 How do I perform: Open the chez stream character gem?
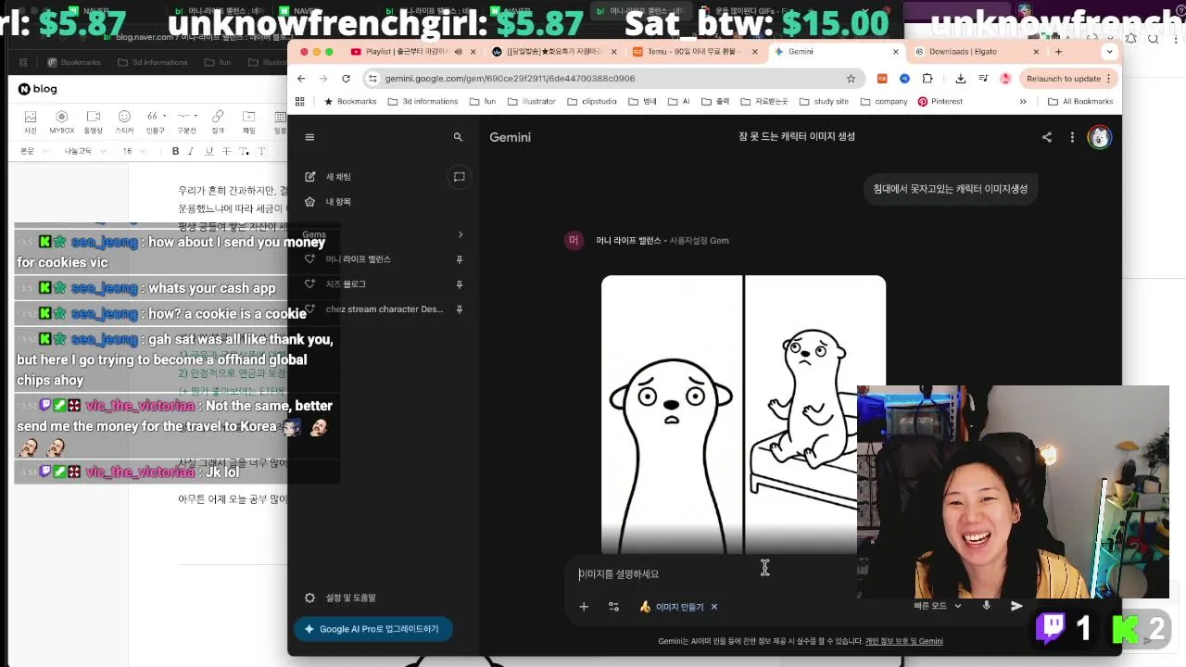coord(384,309)
